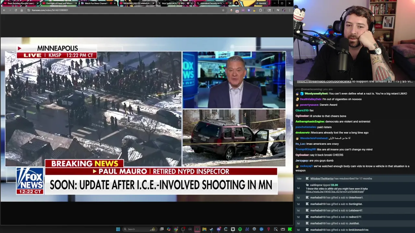Click username WanderleisForehead in chat
The height and width of the screenshot is (233, 415).
314,138
